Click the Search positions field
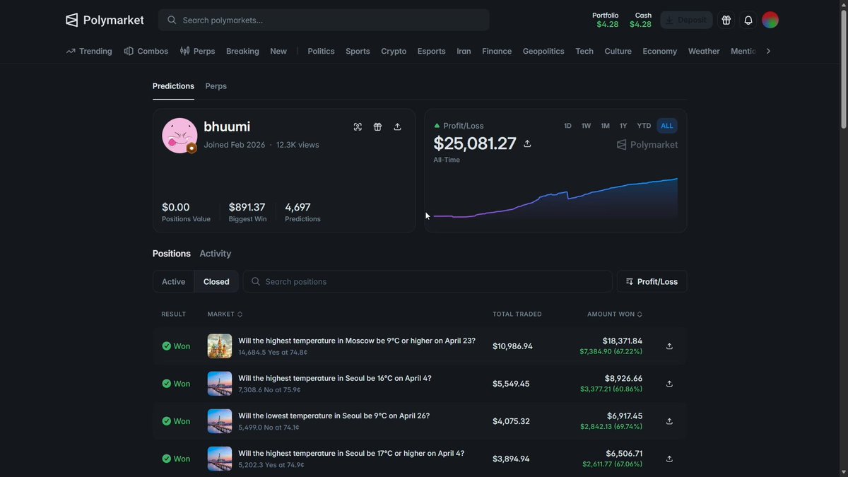Image resolution: width=848 pixels, height=477 pixels. pos(428,281)
